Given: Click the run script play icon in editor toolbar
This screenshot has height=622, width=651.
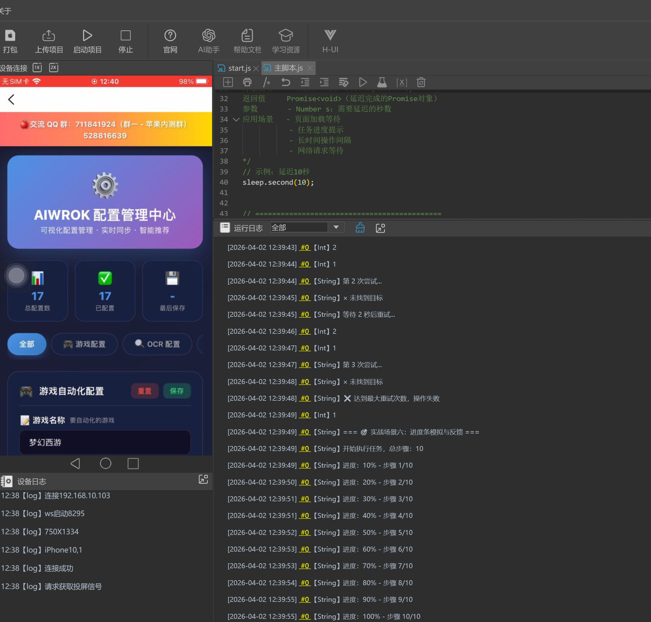Looking at the screenshot, I should point(363,82).
